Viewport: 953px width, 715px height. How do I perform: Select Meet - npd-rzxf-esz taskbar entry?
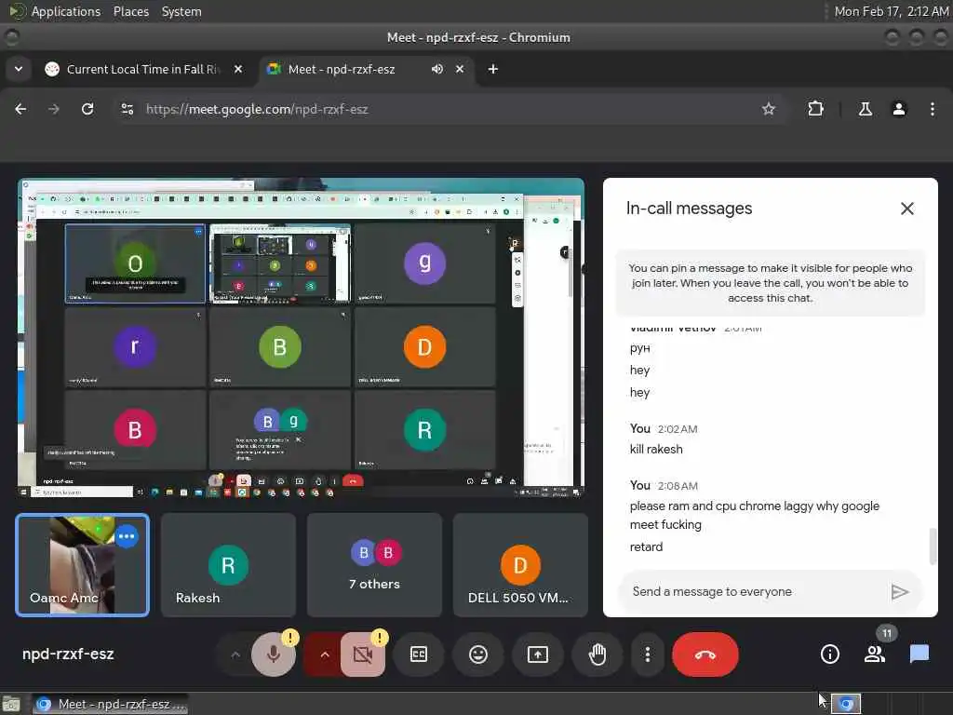[x=110, y=704]
